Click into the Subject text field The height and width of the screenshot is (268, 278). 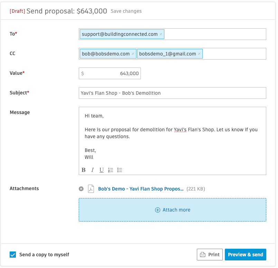click(x=172, y=93)
